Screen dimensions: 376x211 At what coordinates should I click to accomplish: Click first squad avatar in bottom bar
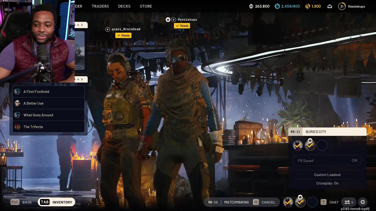pyautogui.click(x=288, y=202)
